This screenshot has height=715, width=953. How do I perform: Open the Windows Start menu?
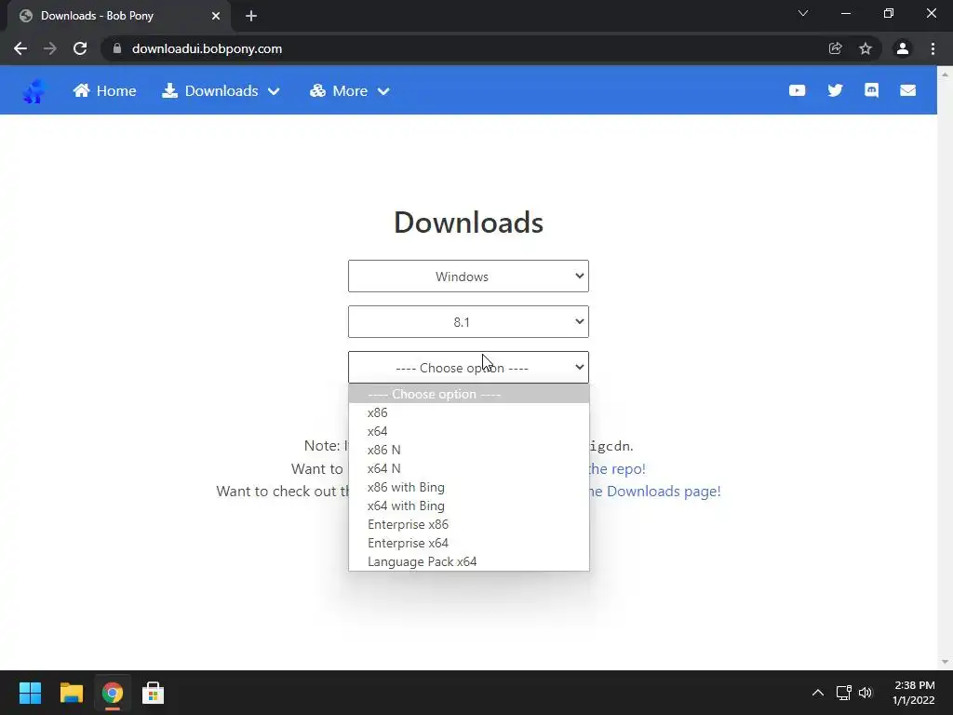[x=30, y=693]
